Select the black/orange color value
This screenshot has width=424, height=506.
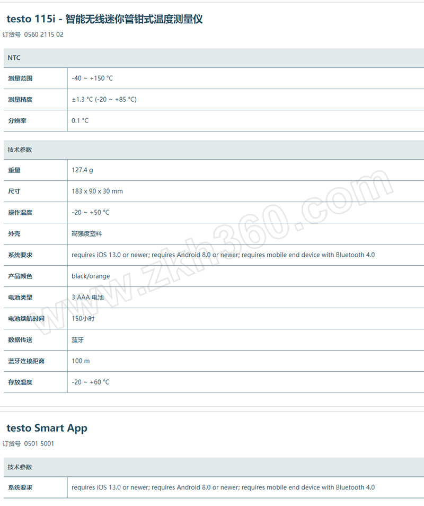91,276
